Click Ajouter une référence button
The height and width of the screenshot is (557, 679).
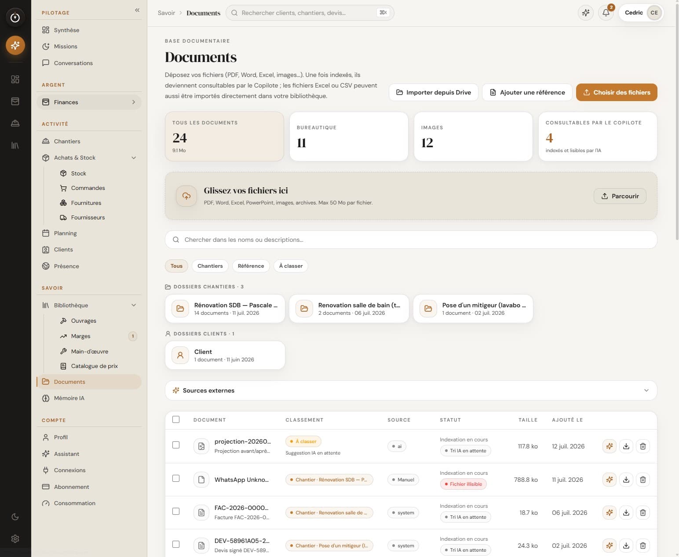tap(527, 92)
